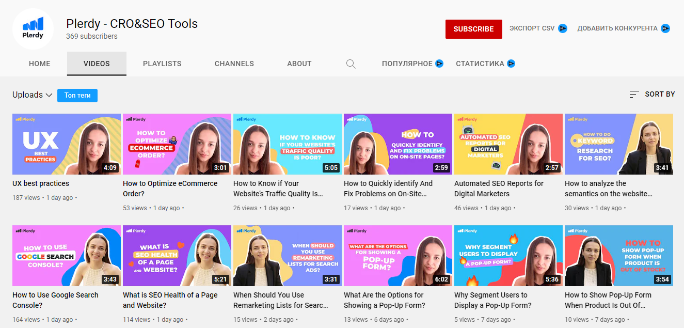Click the icon beside ДОБАВИТЬ КОНКУРЕНТА
This screenshot has height=328, width=684.
[666, 28]
